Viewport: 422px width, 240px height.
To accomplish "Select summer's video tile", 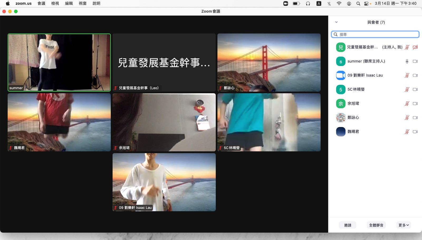I will tap(59, 63).
